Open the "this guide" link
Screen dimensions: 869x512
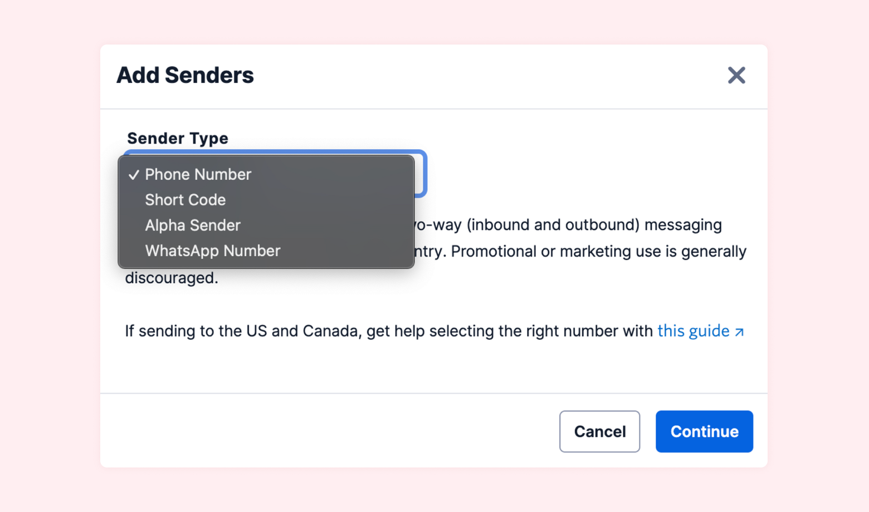pyautogui.click(x=693, y=331)
